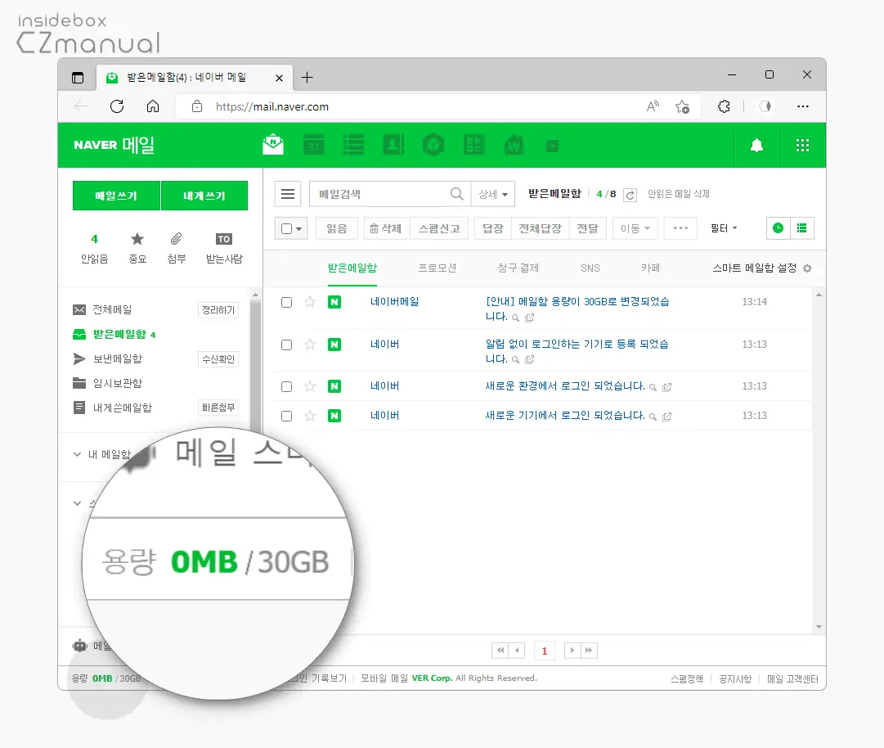
Task: Open the SNS mail tab
Action: pyautogui.click(x=589, y=268)
